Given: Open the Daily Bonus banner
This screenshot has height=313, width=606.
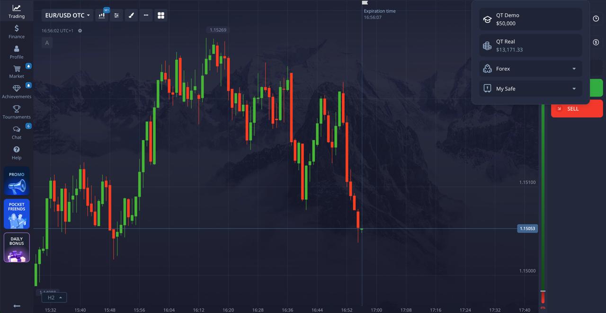Looking at the screenshot, I should [x=17, y=247].
